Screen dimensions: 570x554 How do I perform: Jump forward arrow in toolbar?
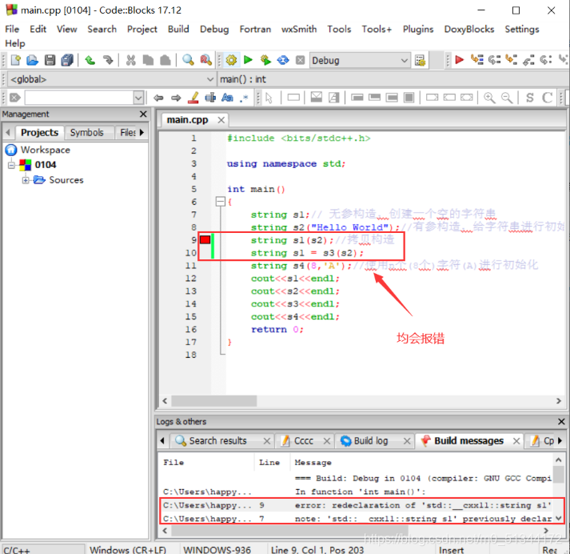(176, 98)
